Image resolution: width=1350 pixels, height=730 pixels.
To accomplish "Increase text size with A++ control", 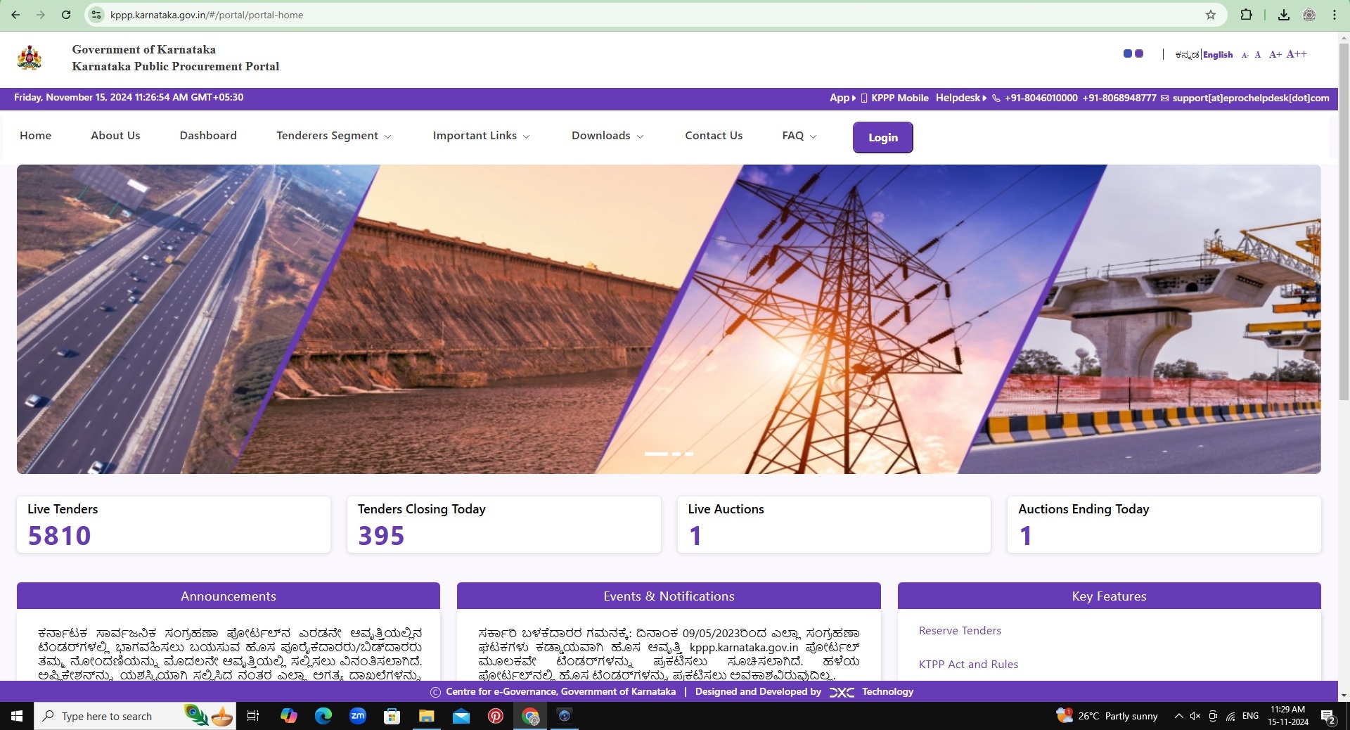I will coord(1297,54).
